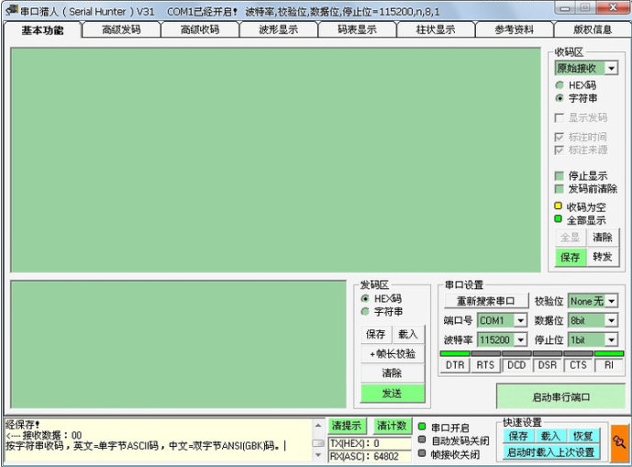632x467 pixels.
Task: Click the 转发 button
Action: [603, 257]
